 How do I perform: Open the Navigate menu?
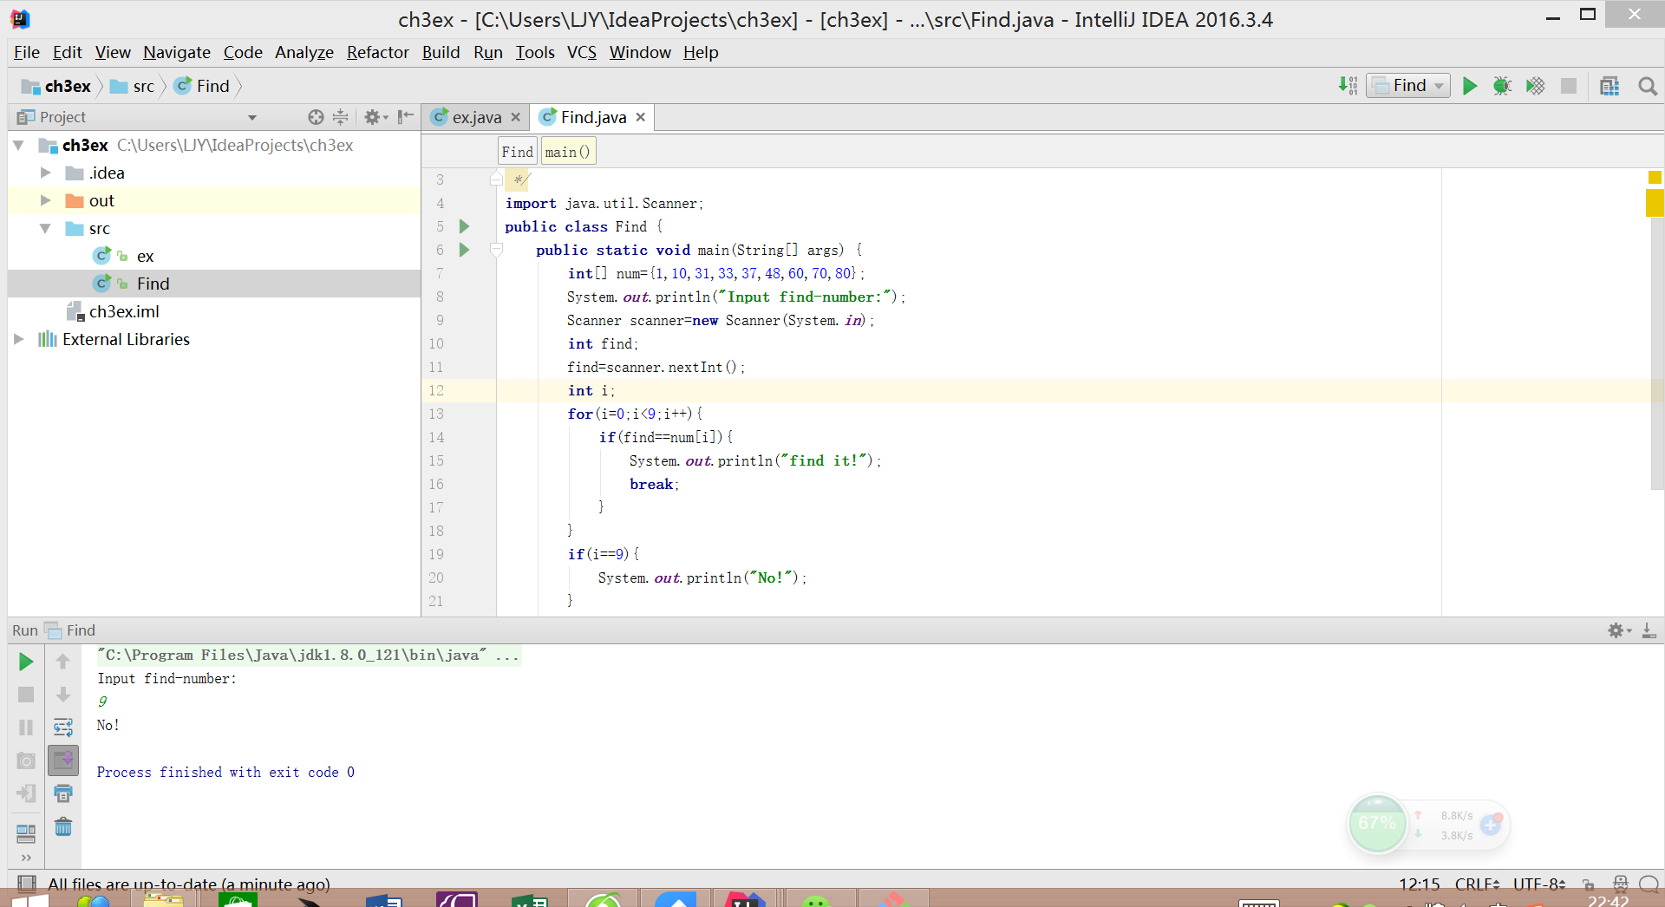click(177, 52)
